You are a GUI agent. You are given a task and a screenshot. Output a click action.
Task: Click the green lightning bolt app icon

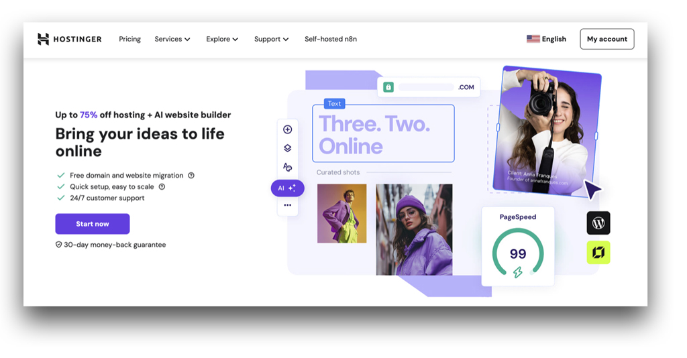(598, 253)
